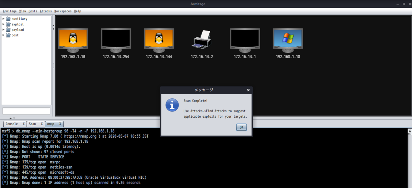412x188 pixels.
Task: Click the exploit folder icon
Action: click(8, 24)
